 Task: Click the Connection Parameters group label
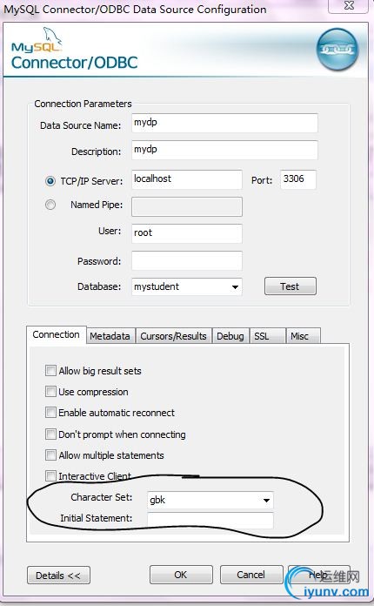coord(83,104)
